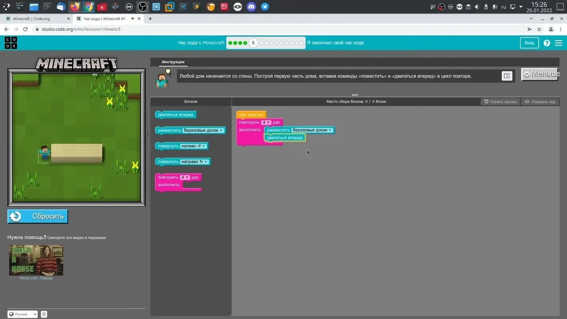This screenshot has width=567, height=319.
Task: Open Discord from the taskbar
Action: click(x=251, y=7)
